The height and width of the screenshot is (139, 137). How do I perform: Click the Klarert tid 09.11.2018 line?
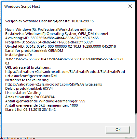tap(30, 110)
